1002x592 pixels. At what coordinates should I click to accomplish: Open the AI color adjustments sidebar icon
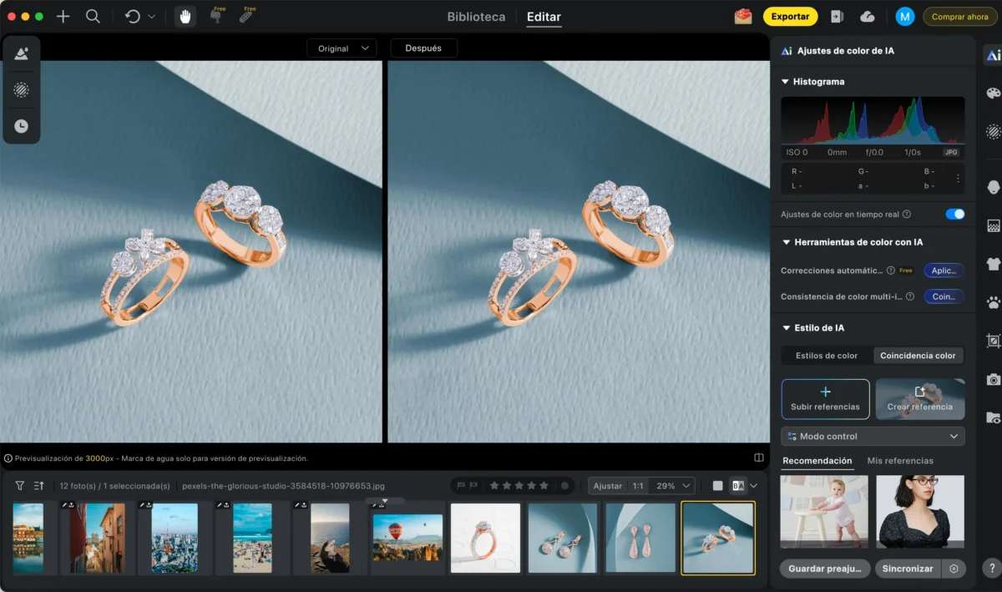(993, 55)
